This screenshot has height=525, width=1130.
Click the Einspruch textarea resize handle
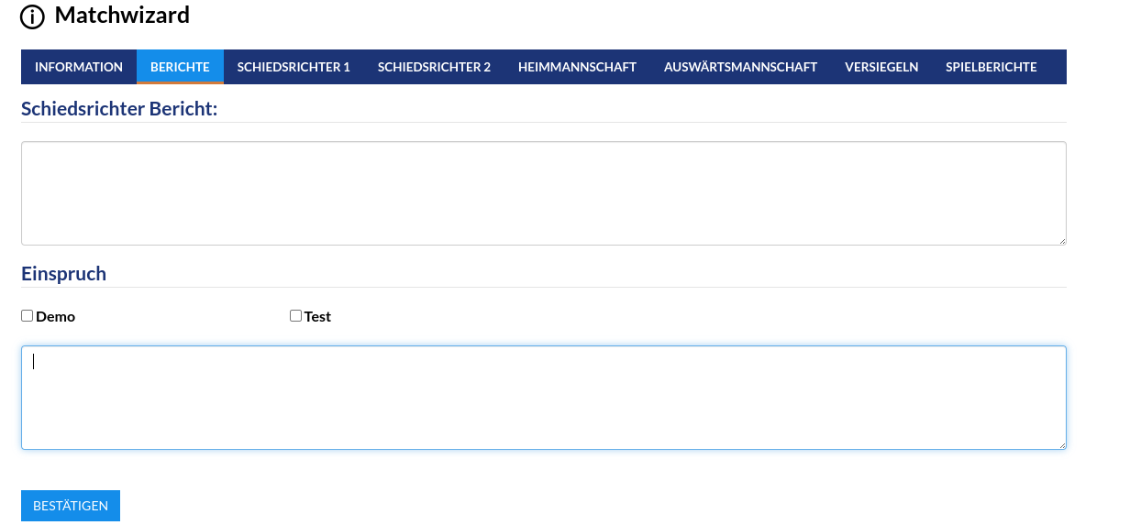click(x=1062, y=445)
